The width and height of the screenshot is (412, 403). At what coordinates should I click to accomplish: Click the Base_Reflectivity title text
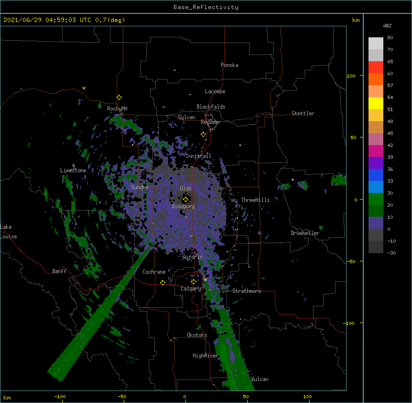(206, 7)
